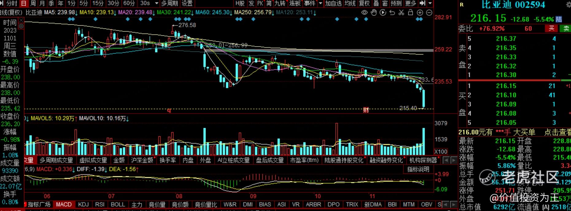This screenshot has height=211, width=571.
Task: Open 设置 settings in top toolbar
Action: pyautogui.click(x=187, y=3)
